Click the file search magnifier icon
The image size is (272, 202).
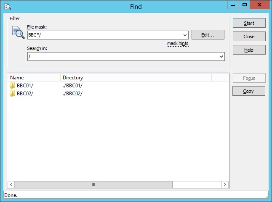pos(18,32)
